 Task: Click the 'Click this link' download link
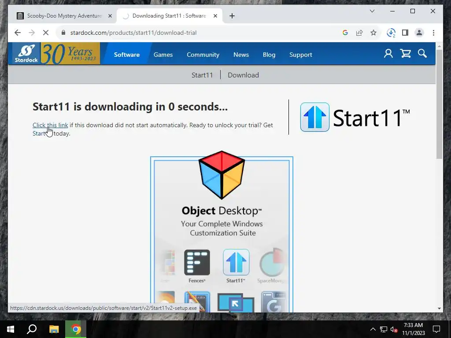pyautogui.click(x=50, y=125)
